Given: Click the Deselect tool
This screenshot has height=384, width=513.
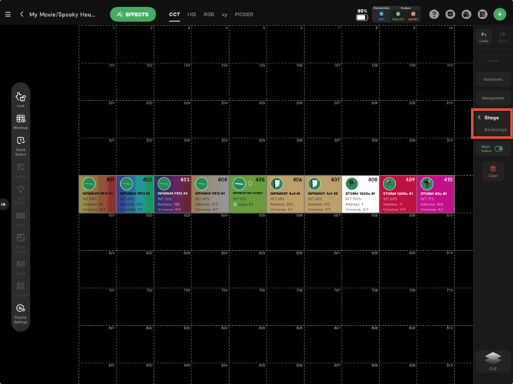Looking at the screenshot, I should click(21, 171).
